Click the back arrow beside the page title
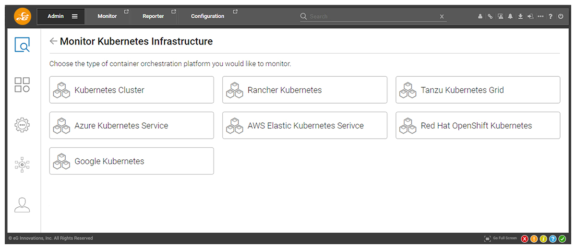Image resolution: width=576 pixels, height=249 pixels. [53, 42]
